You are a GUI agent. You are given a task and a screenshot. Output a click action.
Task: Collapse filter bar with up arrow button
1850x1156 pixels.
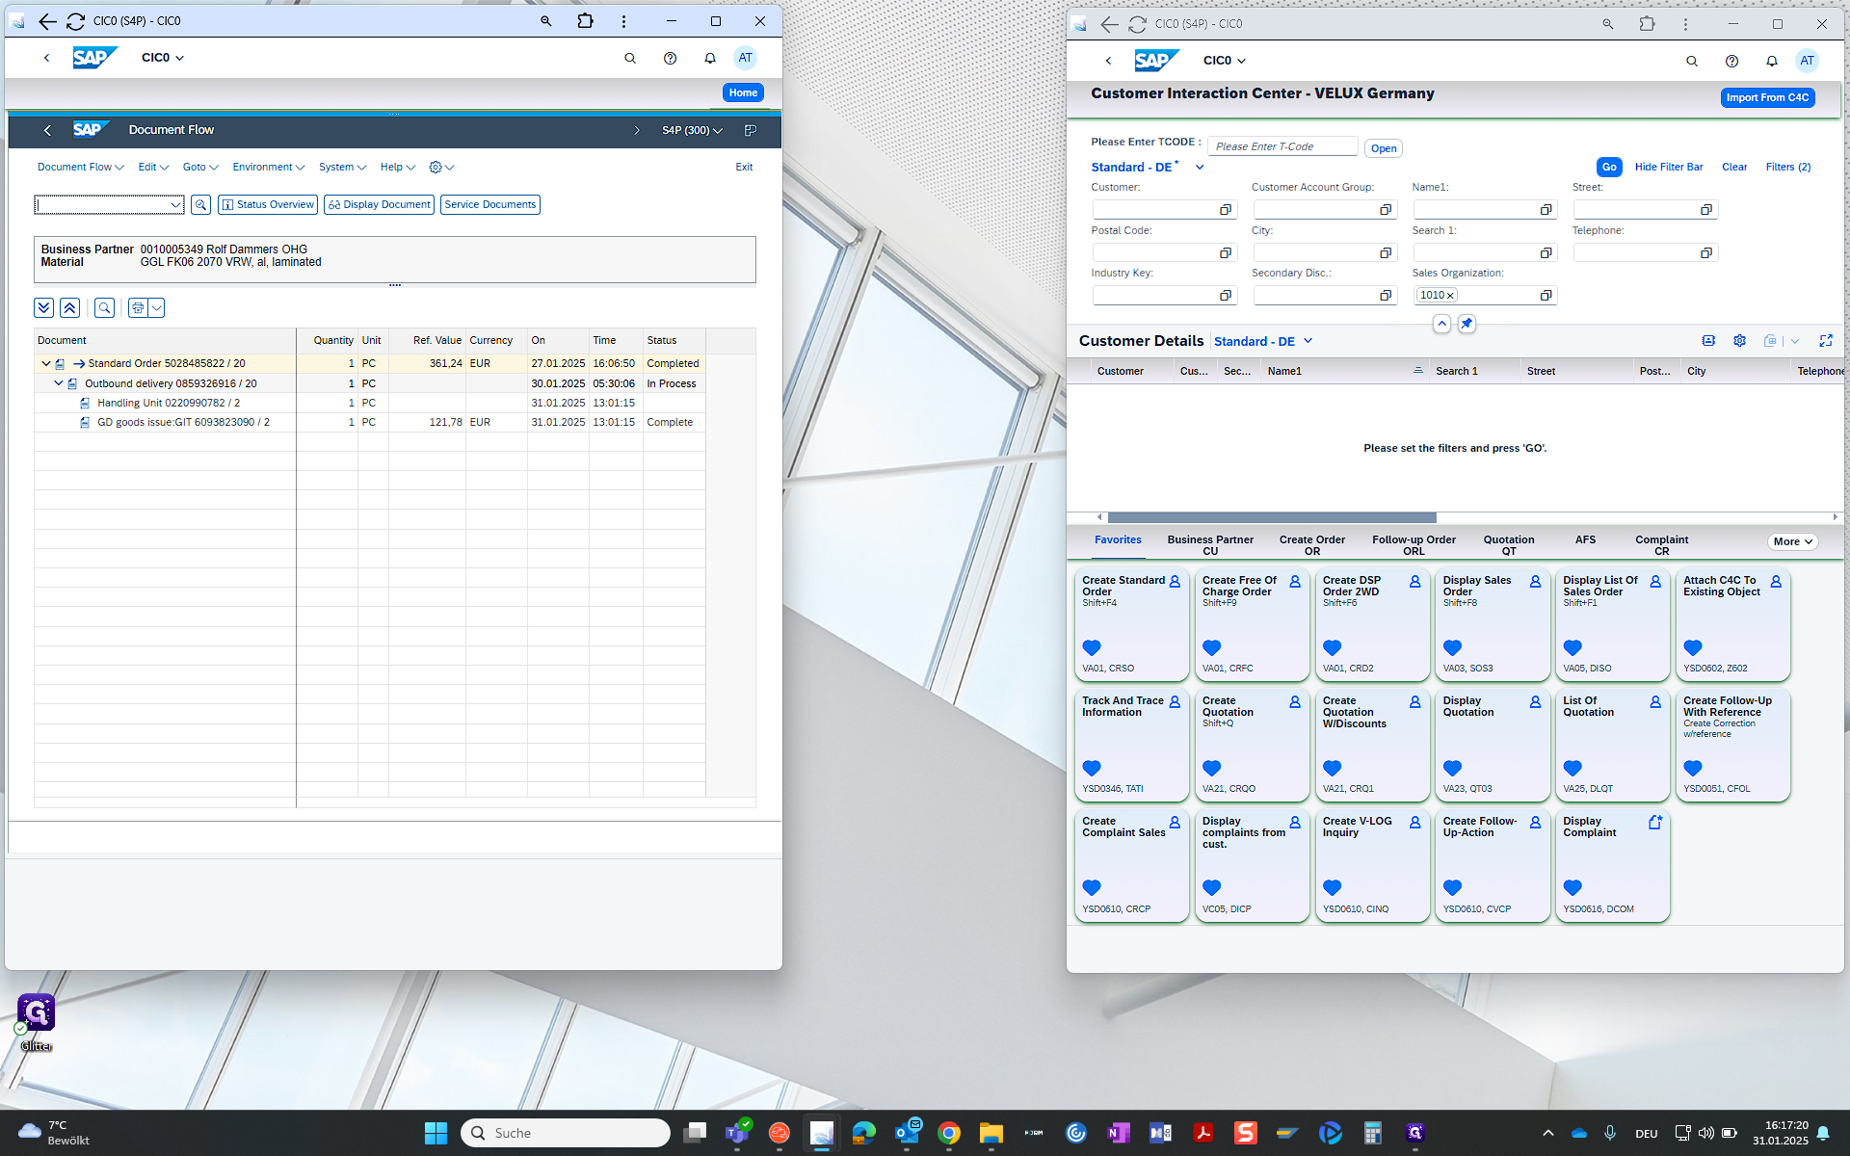(1441, 324)
